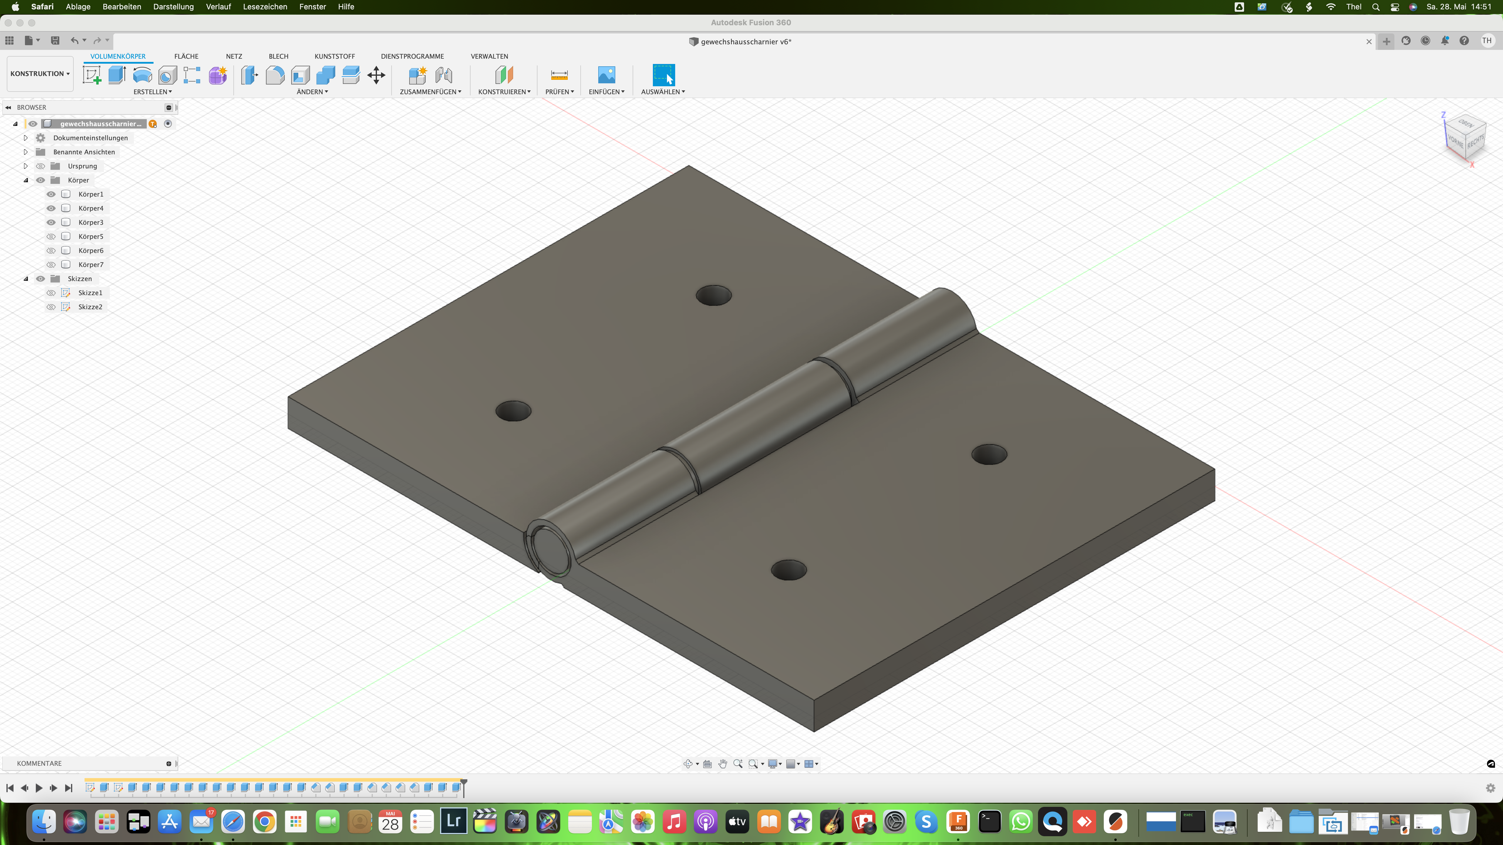Viewport: 1503px width, 845px height.
Task: Select the Insert image icon
Action: click(x=607, y=75)
